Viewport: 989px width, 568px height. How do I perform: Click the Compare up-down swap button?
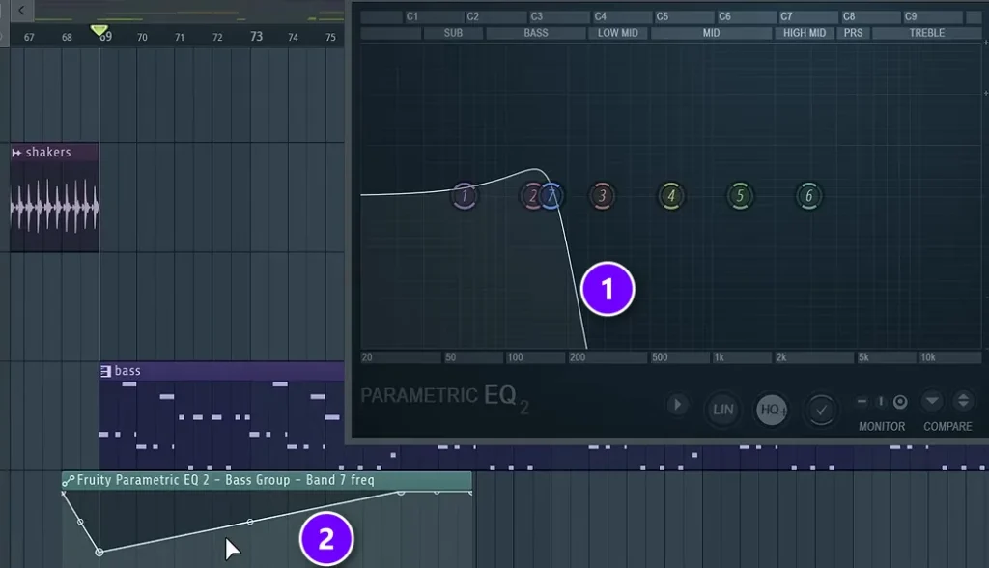point(963,401)
